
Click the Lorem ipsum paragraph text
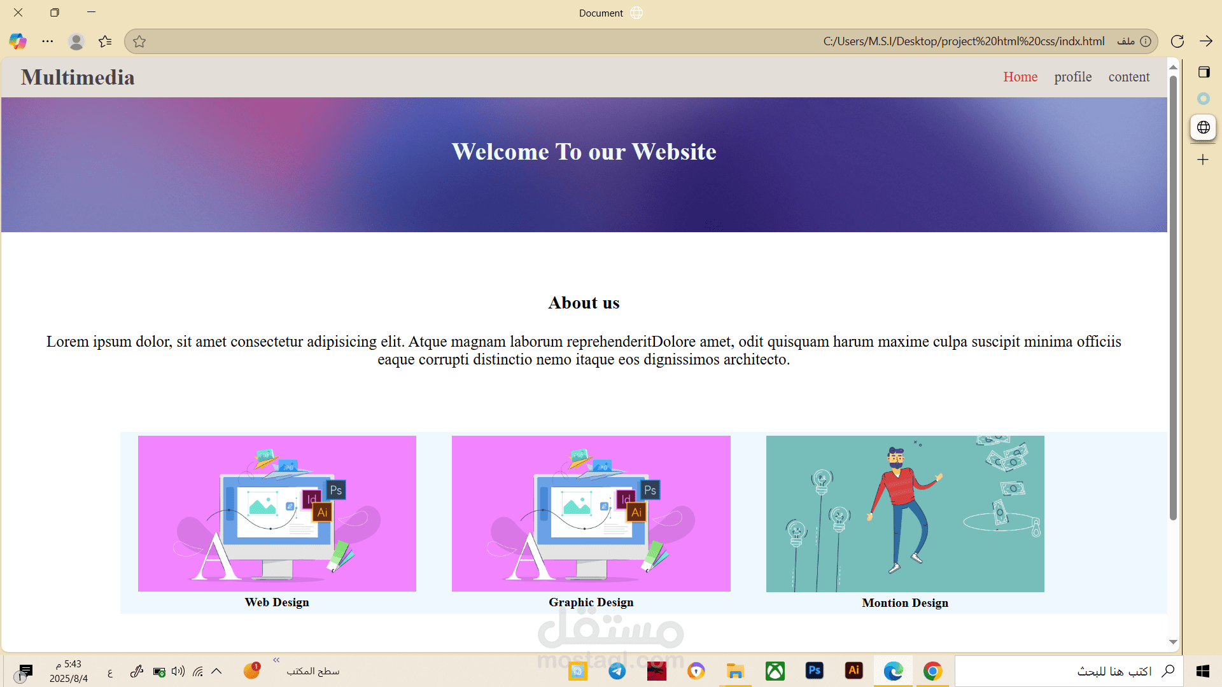[x=584, y=350]
